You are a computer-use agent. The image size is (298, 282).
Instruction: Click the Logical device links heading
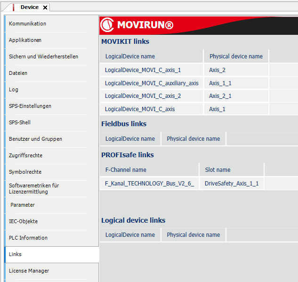coord(133,220)
